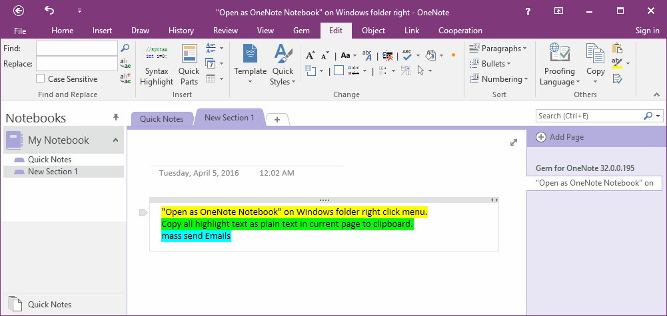Click the Proofing Language globe icon
The image size is (667, 316).
point(559,53)
